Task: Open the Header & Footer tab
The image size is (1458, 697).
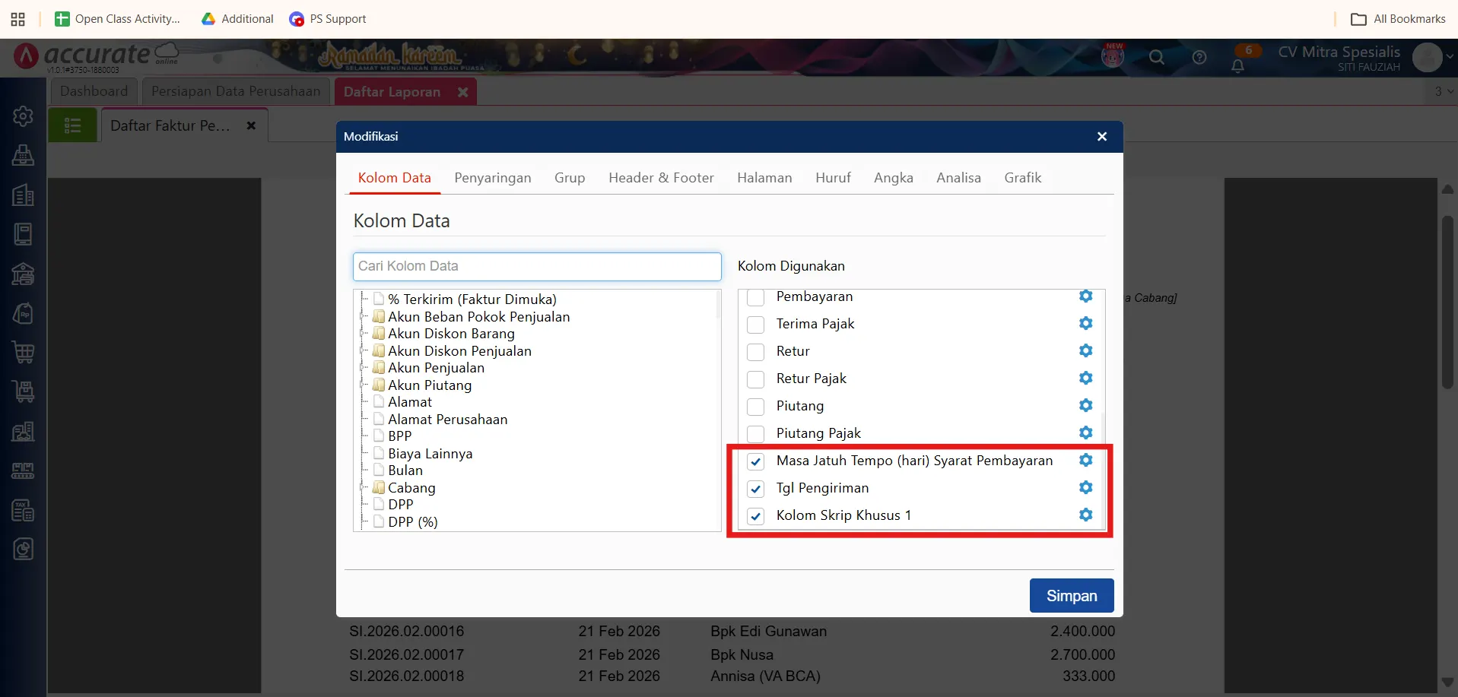Action: (x=660, y=178)
